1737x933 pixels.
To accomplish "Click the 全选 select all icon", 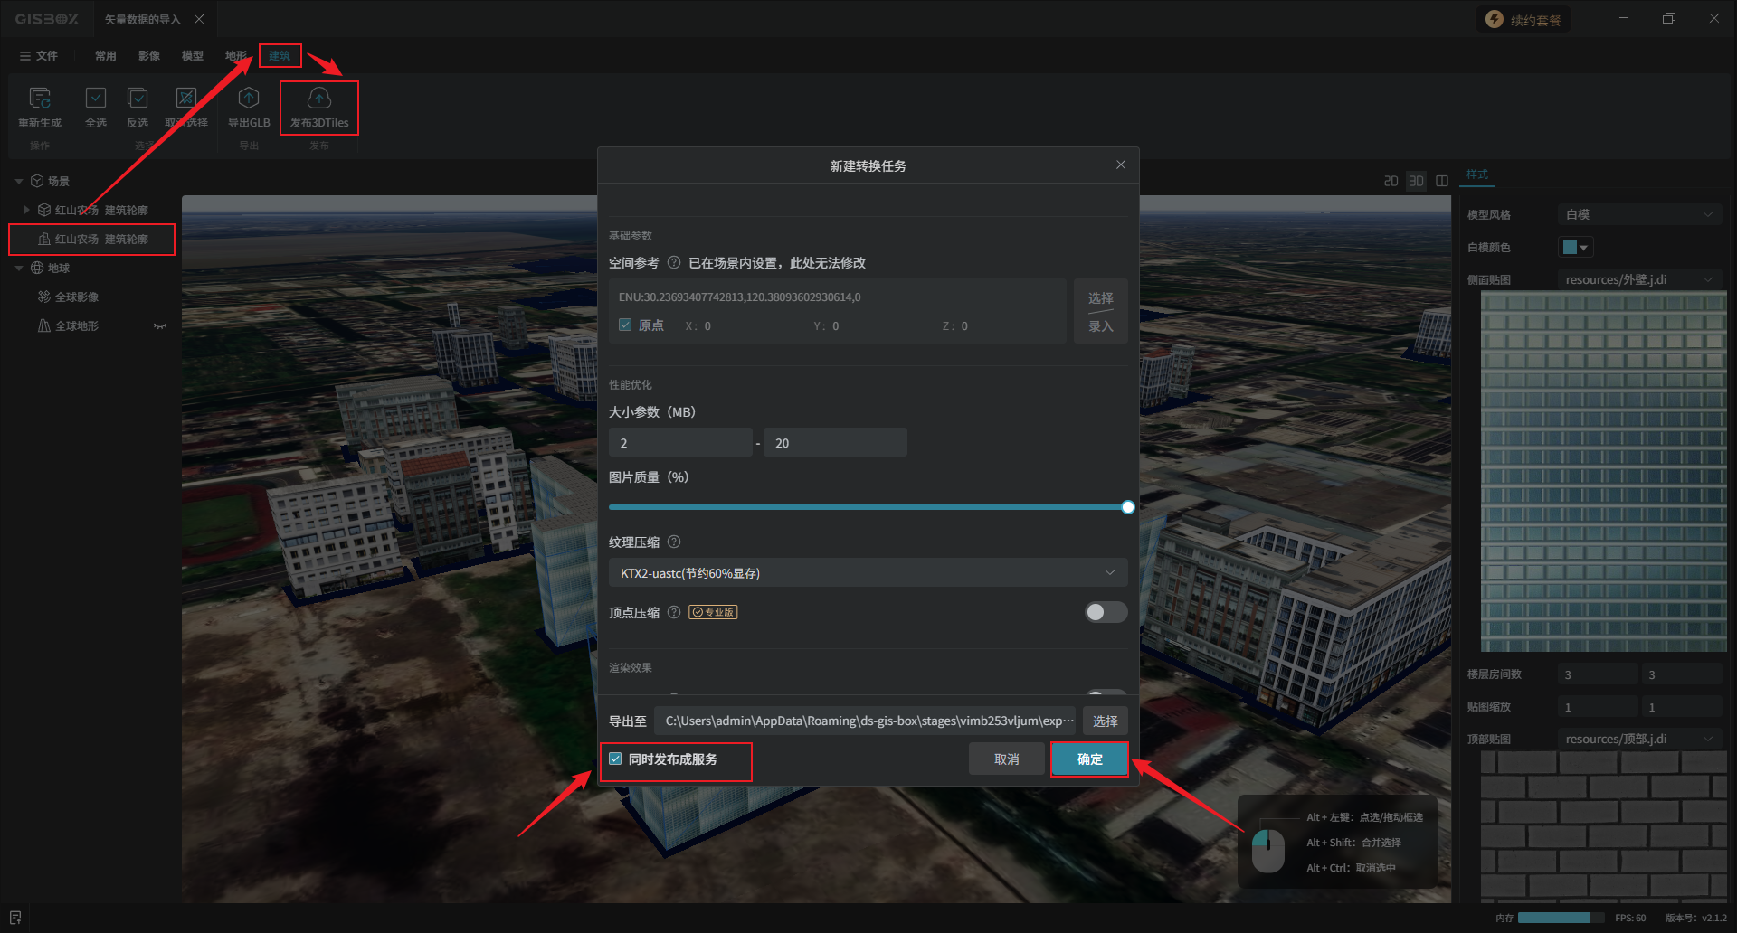I will coord(96,99).
